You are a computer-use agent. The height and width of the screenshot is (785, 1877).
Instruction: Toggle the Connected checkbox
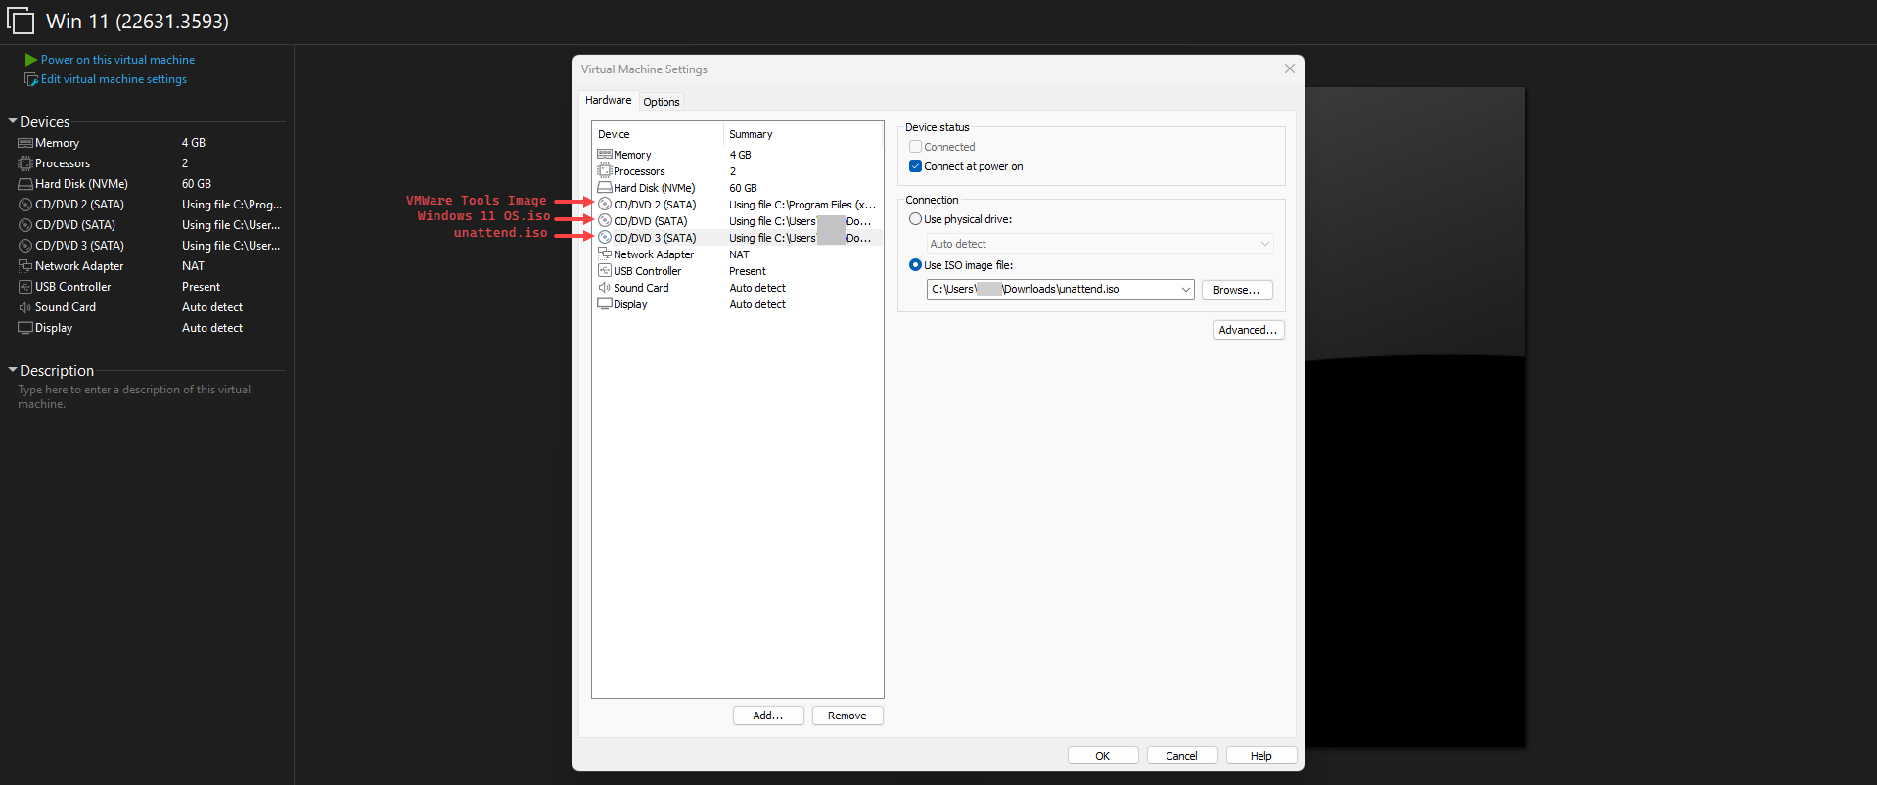click(915, 147)
